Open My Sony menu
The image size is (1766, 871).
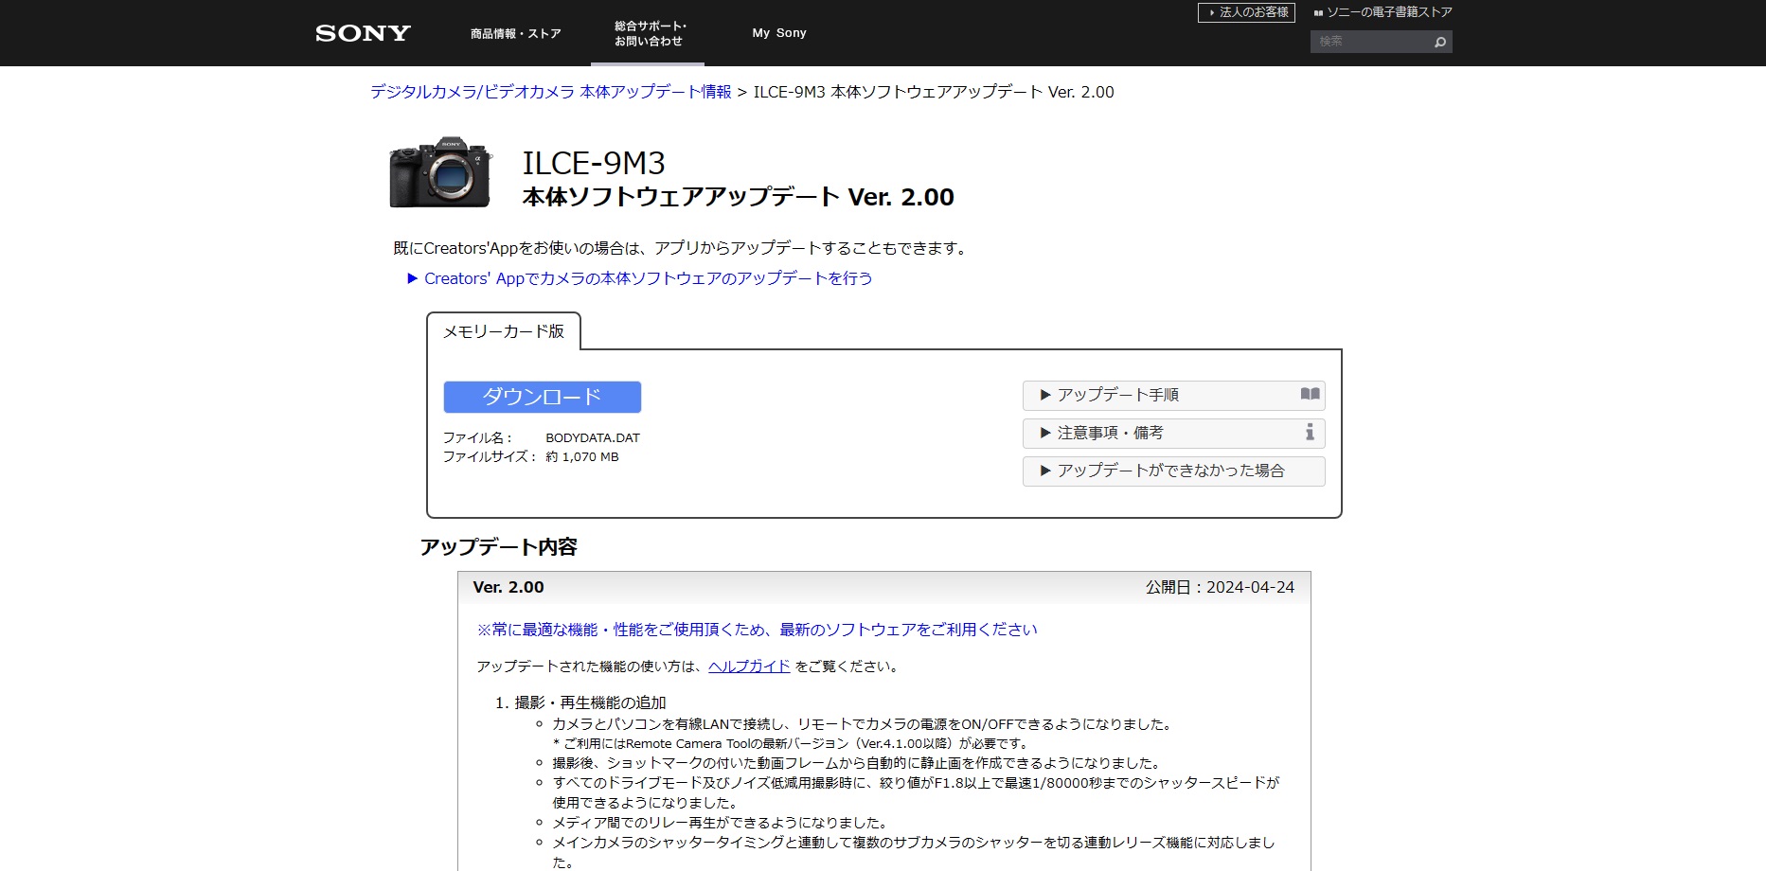pos(779,33)
